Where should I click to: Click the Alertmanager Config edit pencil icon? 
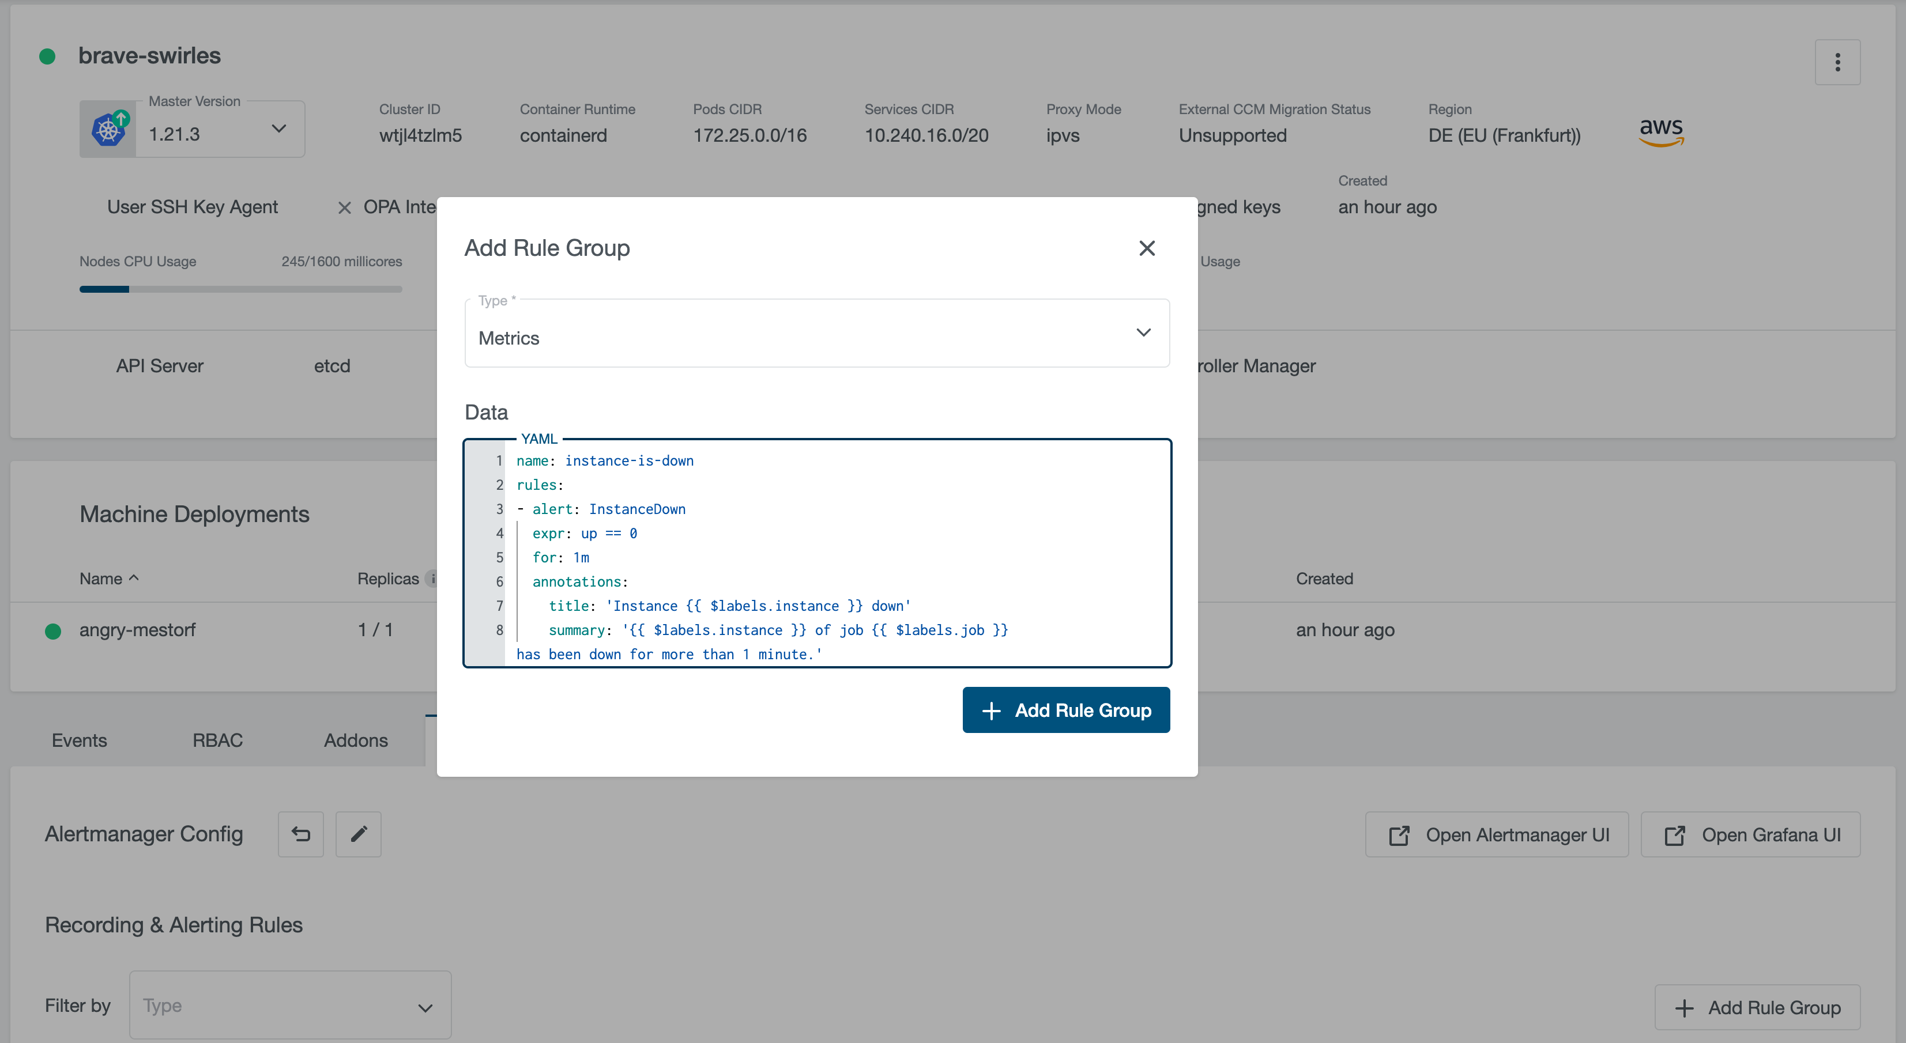click(359, 834)
